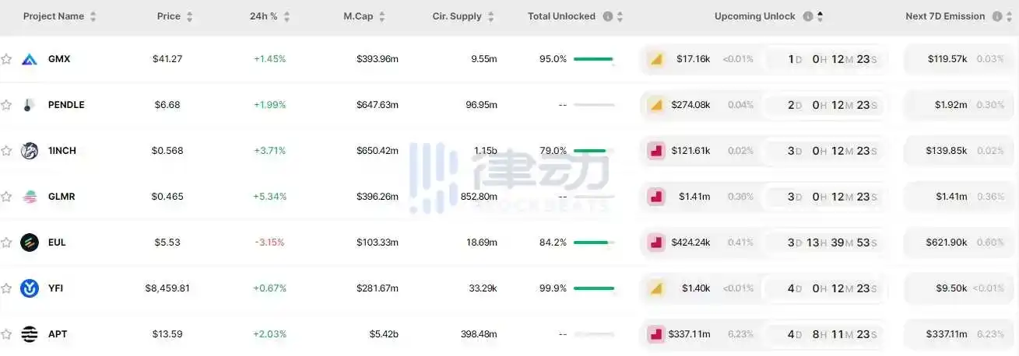The height and width of the screenshot is (356, 1019).
Task: Click info icon beside Total Unlocked header
Action: coord(608,16)
